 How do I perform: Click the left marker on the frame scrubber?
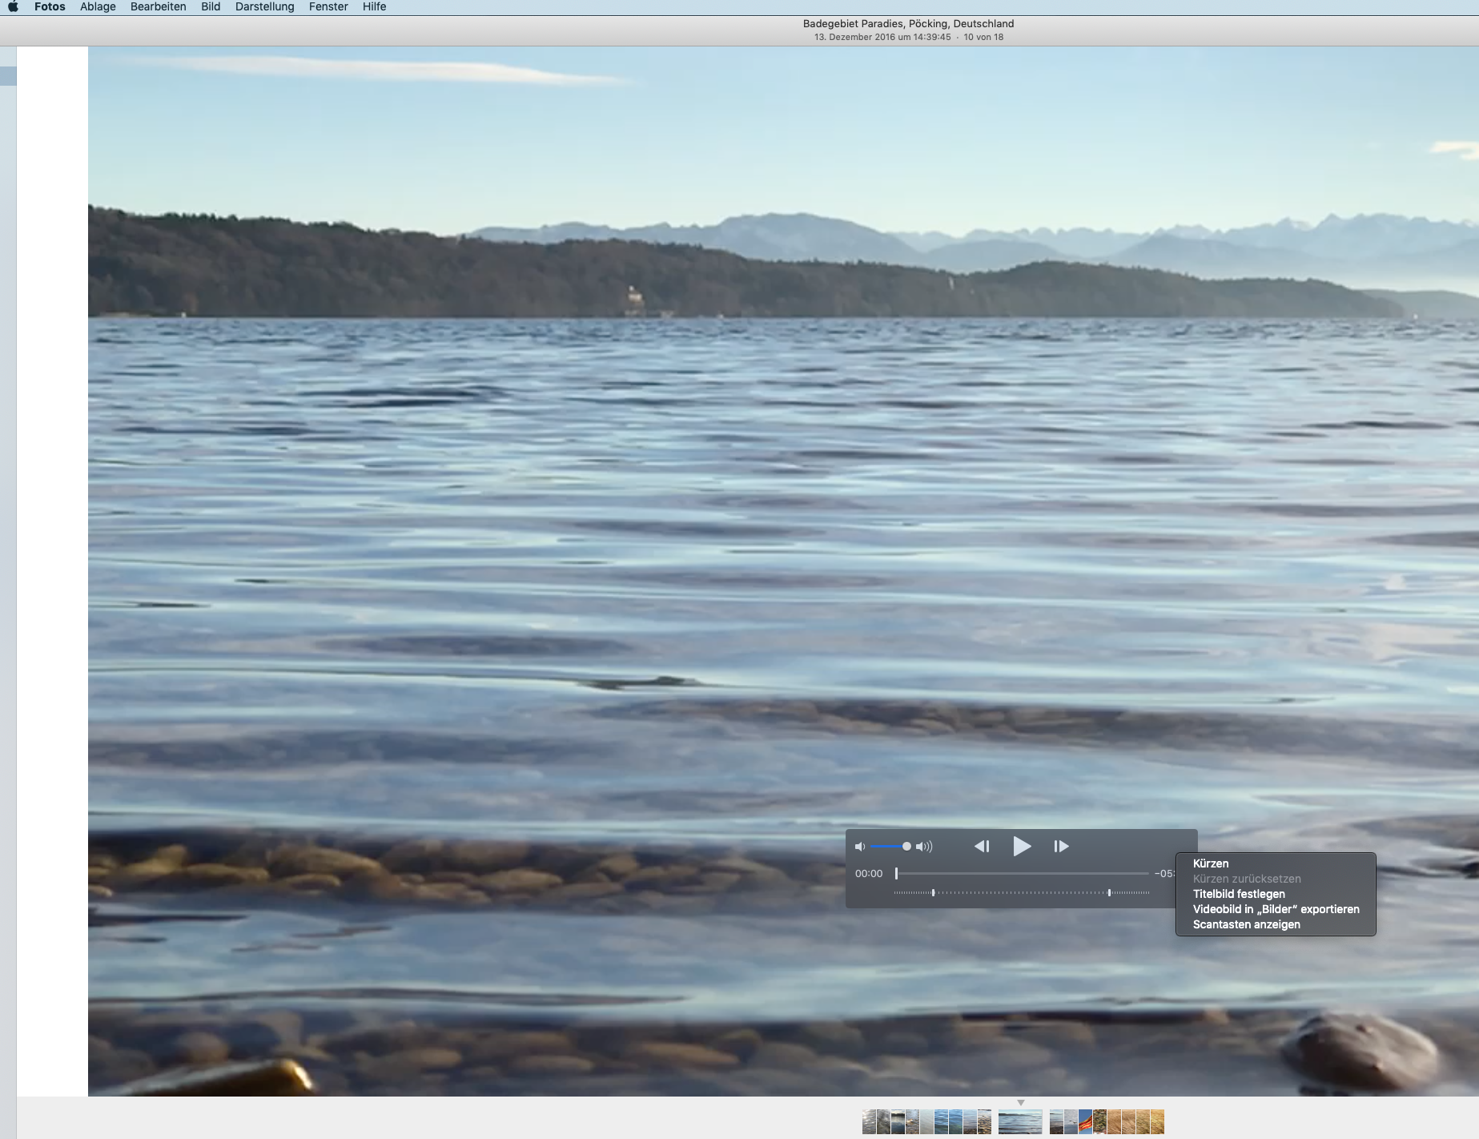coord(933,892)
